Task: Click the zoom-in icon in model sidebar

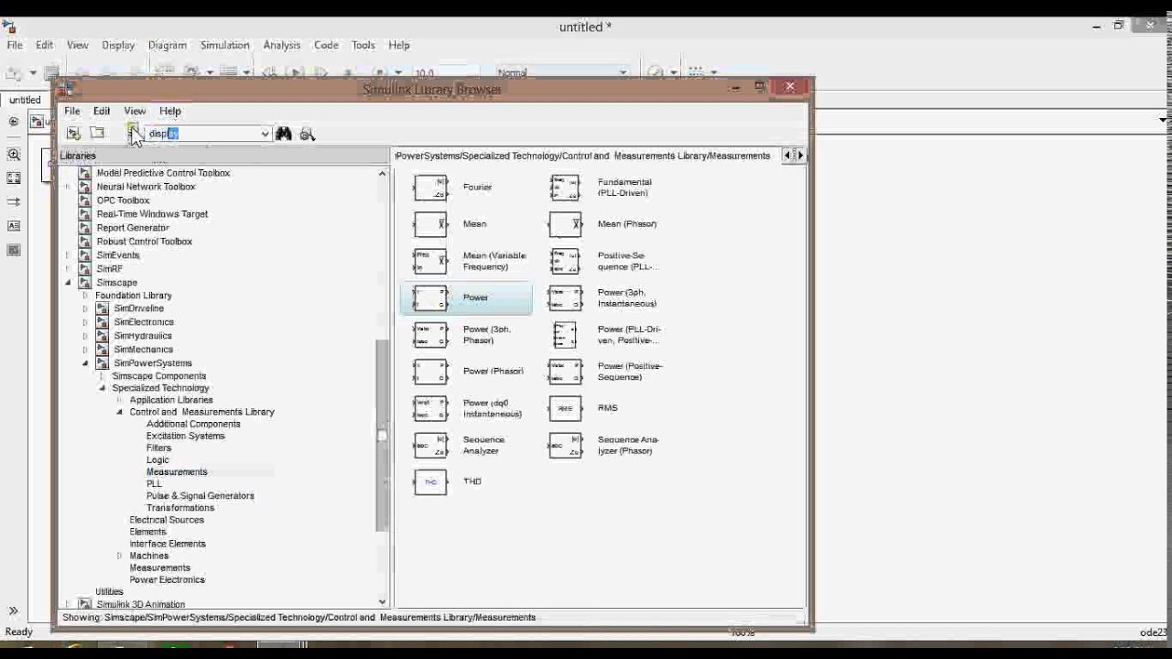Action: pyautogui.click(x=14, y=155)
